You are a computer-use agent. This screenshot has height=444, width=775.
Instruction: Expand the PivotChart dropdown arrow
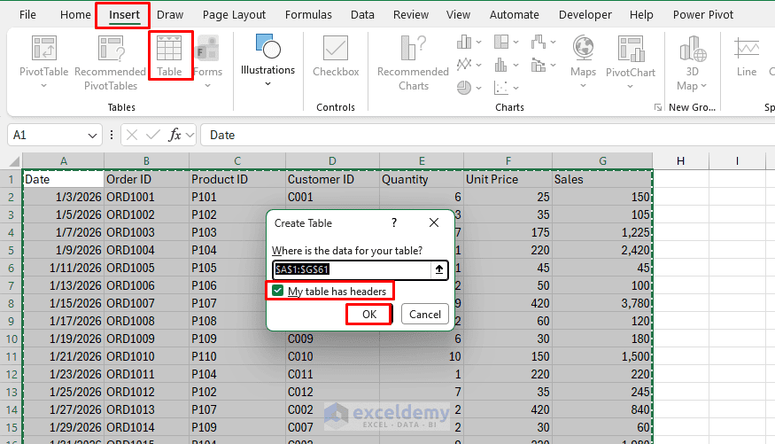[630, 87]
